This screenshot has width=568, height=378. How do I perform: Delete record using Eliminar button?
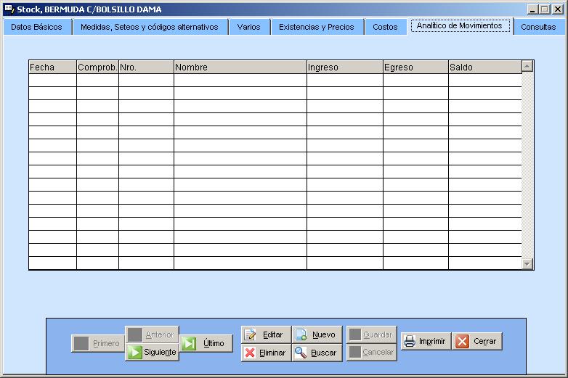[x=266, y=353]
